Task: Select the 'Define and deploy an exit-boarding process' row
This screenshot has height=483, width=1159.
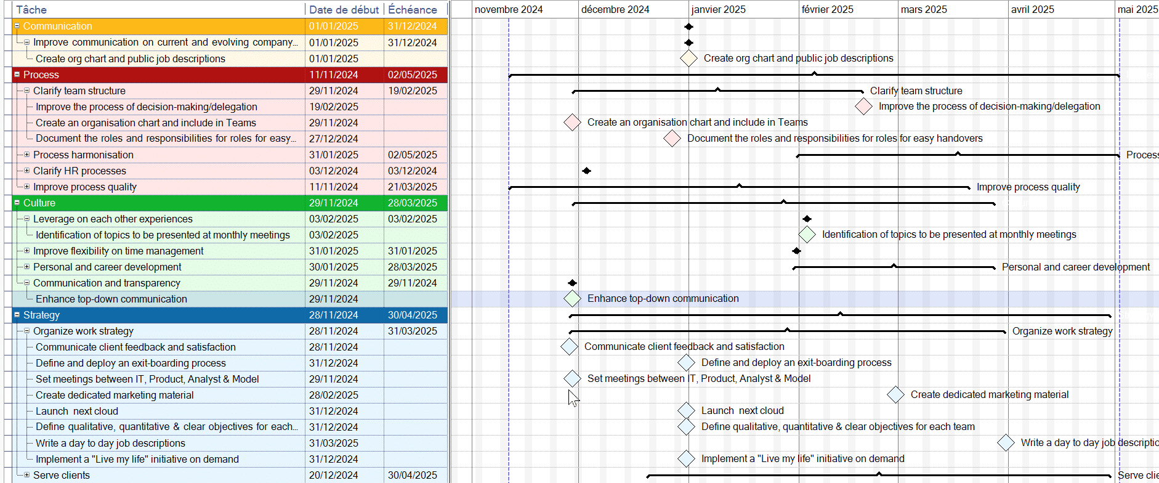Action: pos(131,363)
